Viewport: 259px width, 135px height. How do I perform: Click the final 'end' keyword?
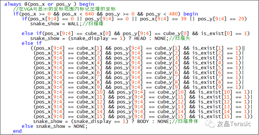pyautogui.click(x=17, y=131)
